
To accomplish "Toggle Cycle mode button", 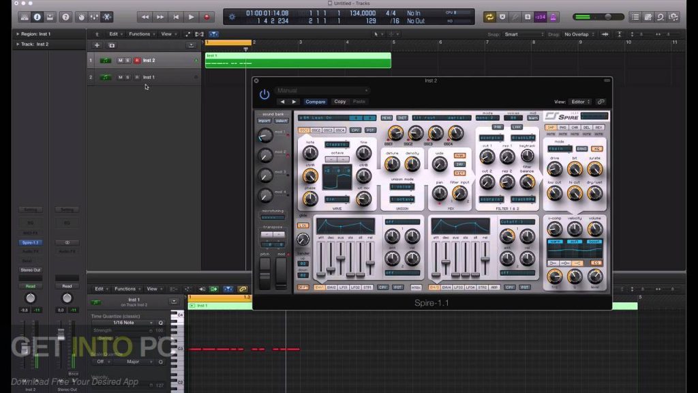I will (489, 17).
